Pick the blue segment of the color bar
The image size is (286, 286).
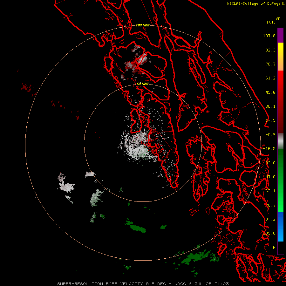point(281,227)
